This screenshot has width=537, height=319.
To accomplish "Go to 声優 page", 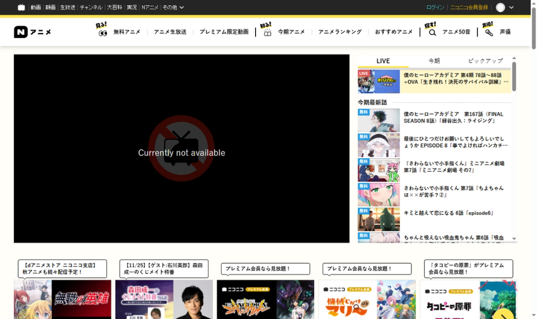I will coord(505,32).
